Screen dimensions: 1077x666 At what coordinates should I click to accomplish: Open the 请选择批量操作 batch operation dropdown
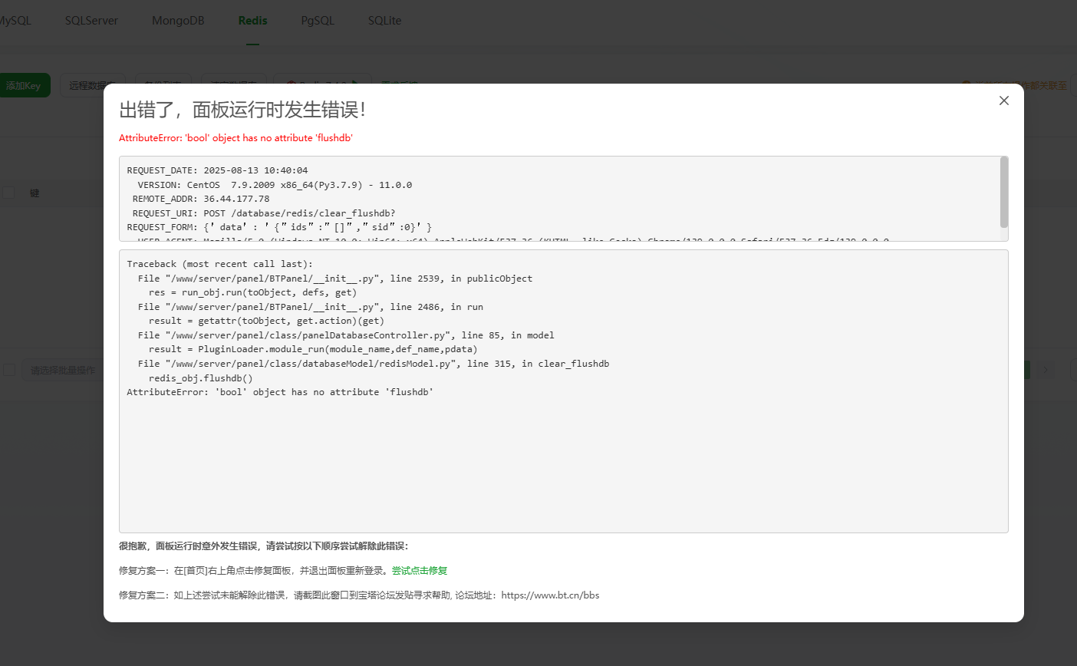click(64, 370)
